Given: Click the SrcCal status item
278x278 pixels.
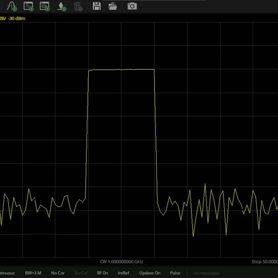Looking at the screenshot, I should point(80,273).
